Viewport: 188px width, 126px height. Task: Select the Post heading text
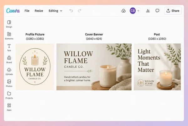tap(157, 34)
